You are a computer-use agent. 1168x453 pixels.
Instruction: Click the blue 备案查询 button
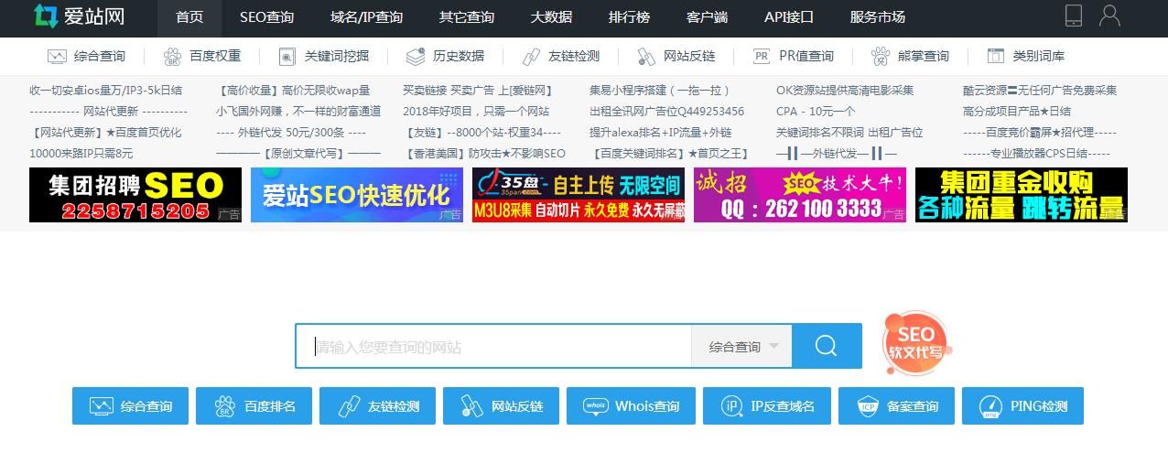click(x=896, y=405)
